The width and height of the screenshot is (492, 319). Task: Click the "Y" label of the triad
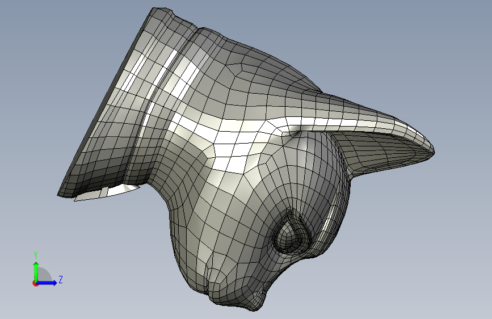click(36, 255)
